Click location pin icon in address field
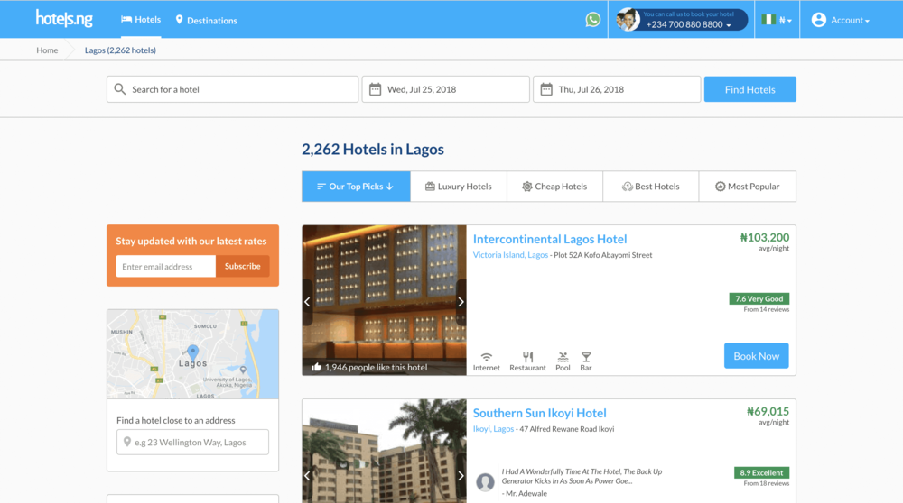903x503 pixels. pyautogui.click(x=127, y=442)
